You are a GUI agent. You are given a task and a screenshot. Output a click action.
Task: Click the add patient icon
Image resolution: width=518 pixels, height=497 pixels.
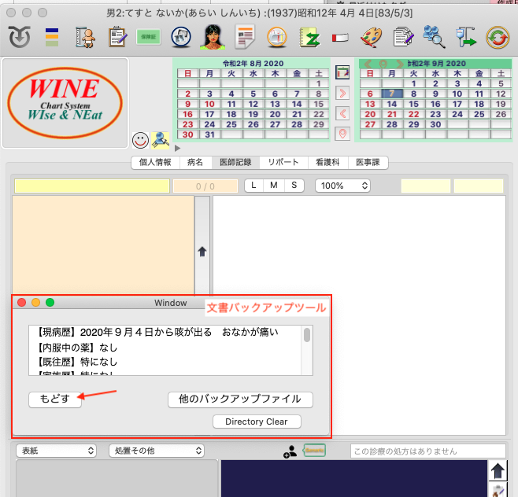point(290,451)
